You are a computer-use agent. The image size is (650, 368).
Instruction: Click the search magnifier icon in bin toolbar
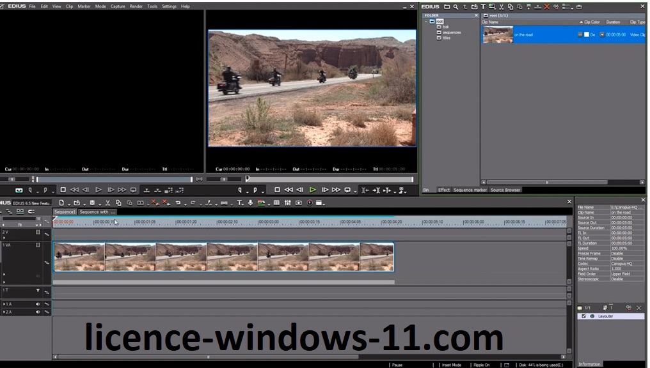[456, 6]
